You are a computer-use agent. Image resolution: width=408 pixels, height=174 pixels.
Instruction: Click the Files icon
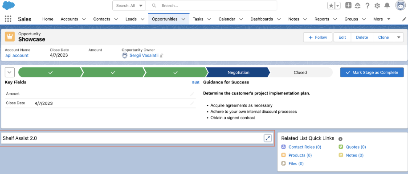[284, 164]
